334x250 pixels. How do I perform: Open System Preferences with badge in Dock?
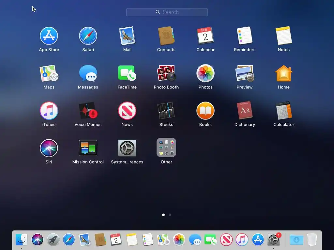(x=274, y=240)
